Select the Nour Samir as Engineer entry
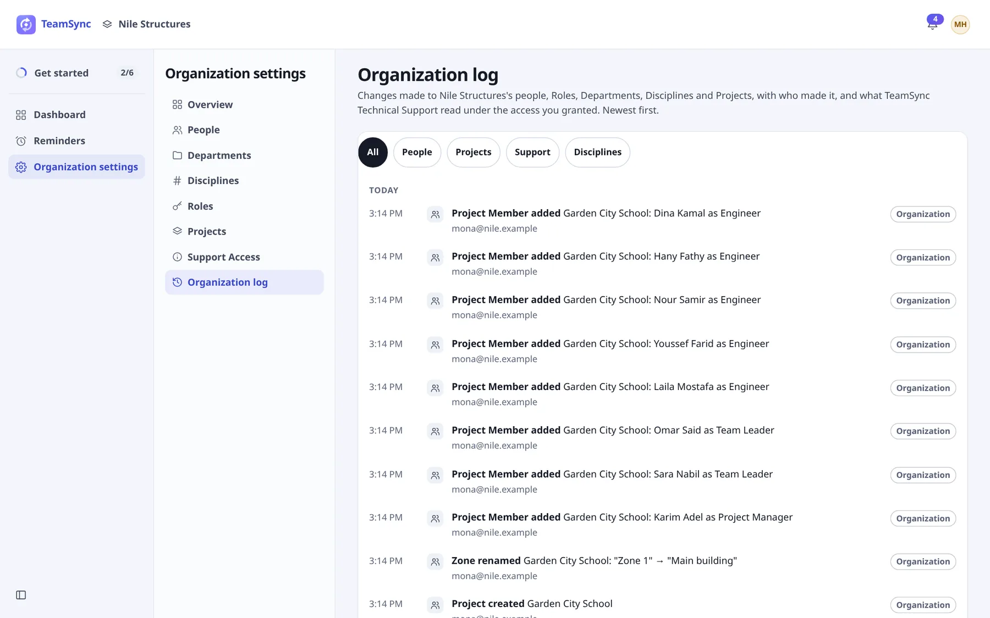This screenshot has width=990, height=618. coord(662,307)
